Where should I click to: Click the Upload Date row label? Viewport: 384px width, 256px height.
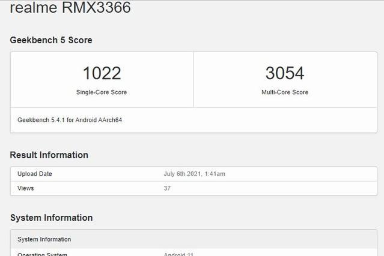(35, 174)
